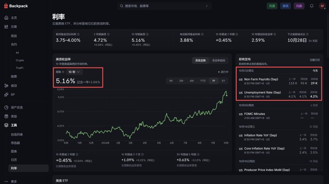Click info icon above 3.75–4.00% rate
Screen dimensions: 329x184
pos(78,34)
